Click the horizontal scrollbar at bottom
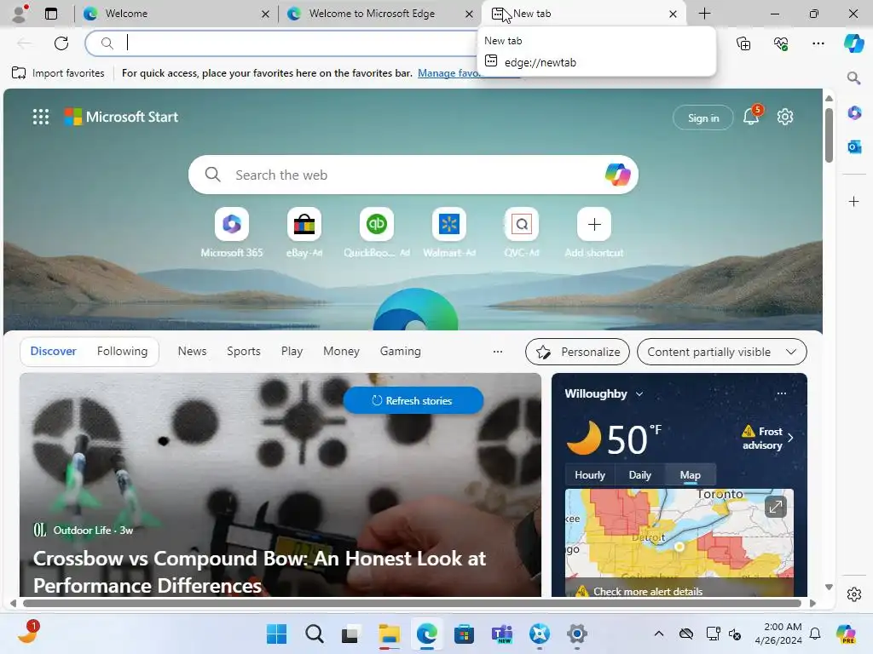The height and width of the screenshot is (654, 873). pyautogui.click(x=412, y=603)
